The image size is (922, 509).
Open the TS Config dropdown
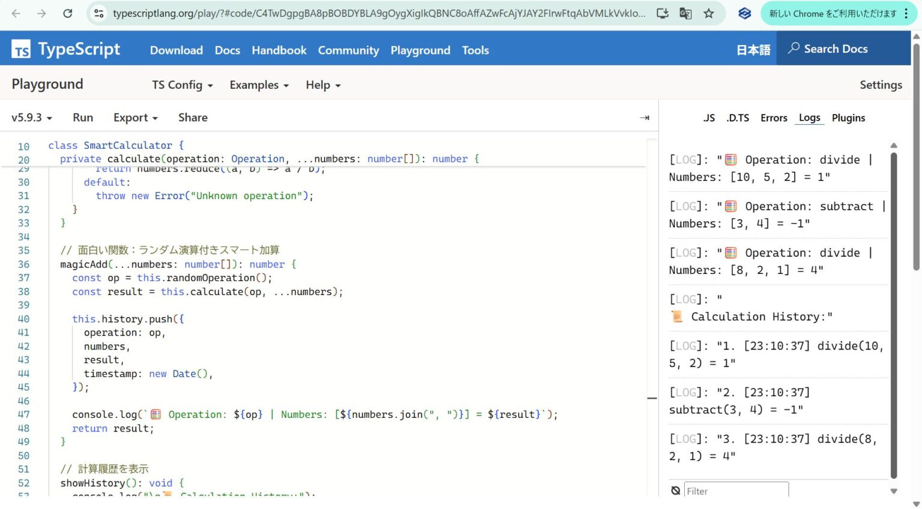coord(181,85)
